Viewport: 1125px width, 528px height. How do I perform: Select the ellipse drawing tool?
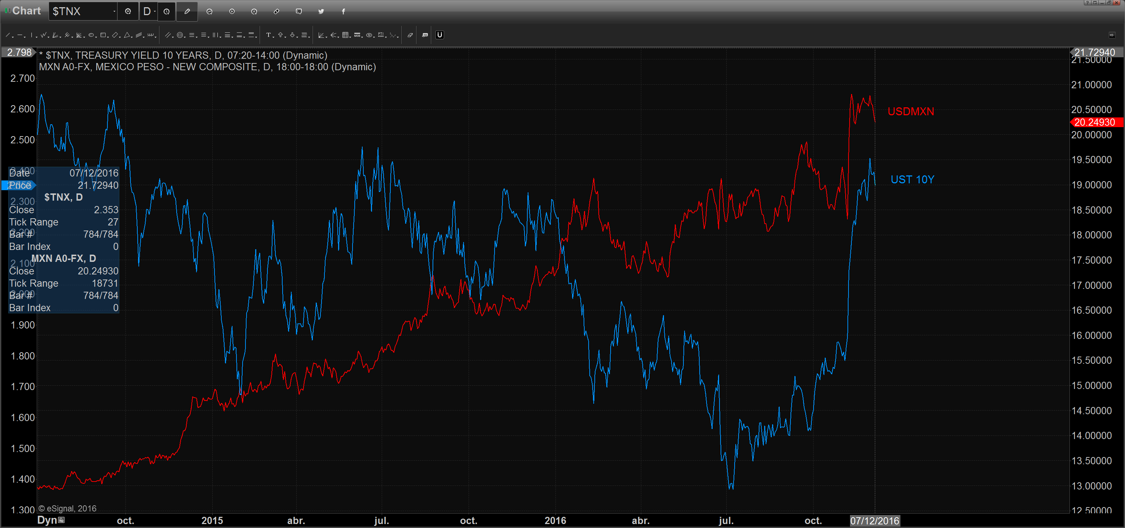click(91, 35)
